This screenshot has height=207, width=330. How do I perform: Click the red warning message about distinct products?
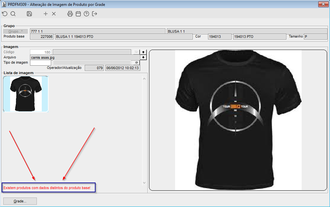(x=47, y=188)
